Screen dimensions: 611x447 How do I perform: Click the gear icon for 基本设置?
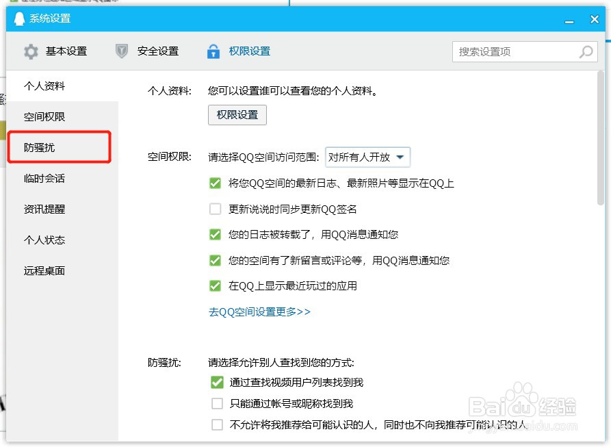[31, 51]
